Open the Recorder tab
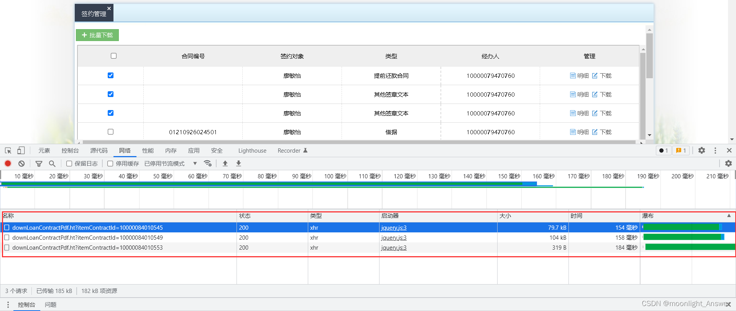The height and width of the screenshot is (311, 736). (x=292, y=150)
